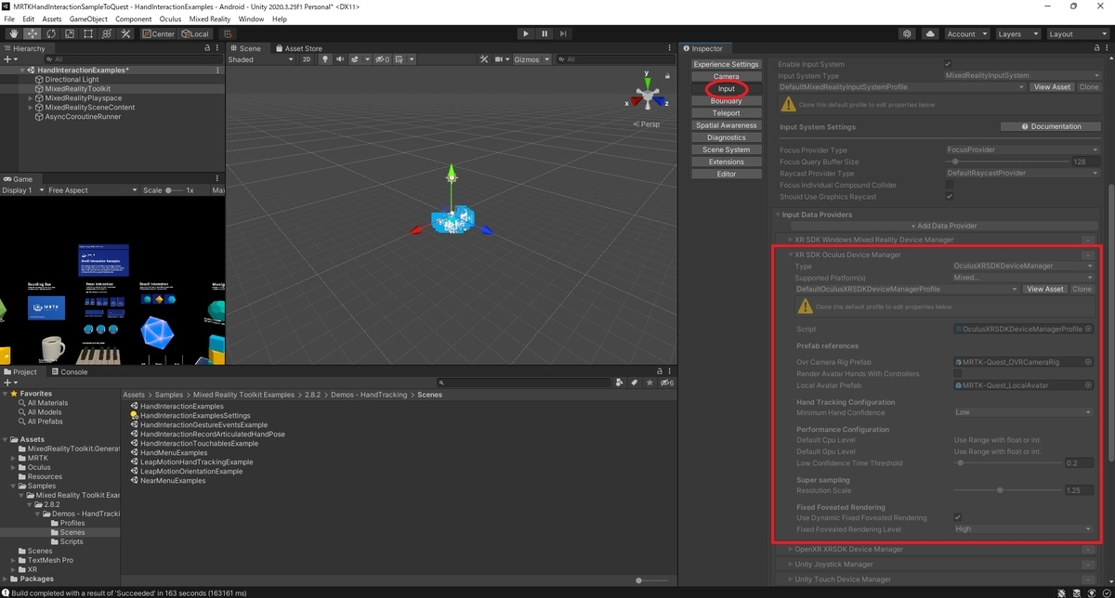Open the GameObject menu
Viewport: 1115px width, 598px height.
click(x=88, y=19)
